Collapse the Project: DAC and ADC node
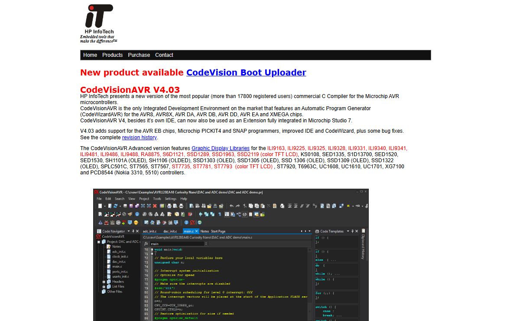 pyautogui.click(x=99, y=242)
